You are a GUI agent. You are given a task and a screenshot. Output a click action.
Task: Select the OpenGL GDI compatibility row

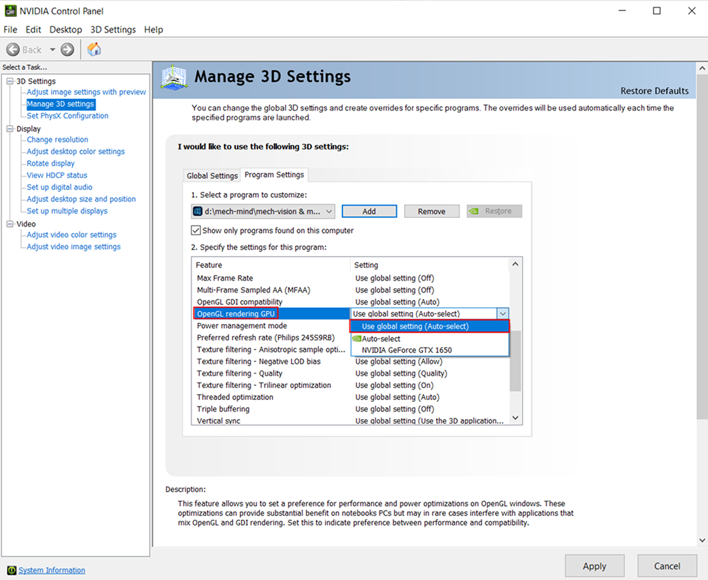click(351, 302)
